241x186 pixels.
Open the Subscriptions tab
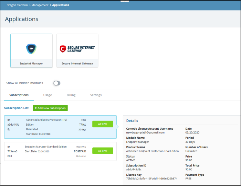click(x=19, y=95)
